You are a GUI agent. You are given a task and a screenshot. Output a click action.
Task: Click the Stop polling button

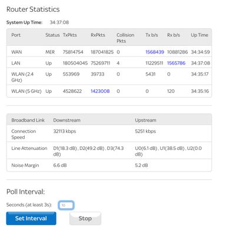[x=85, y=219]
